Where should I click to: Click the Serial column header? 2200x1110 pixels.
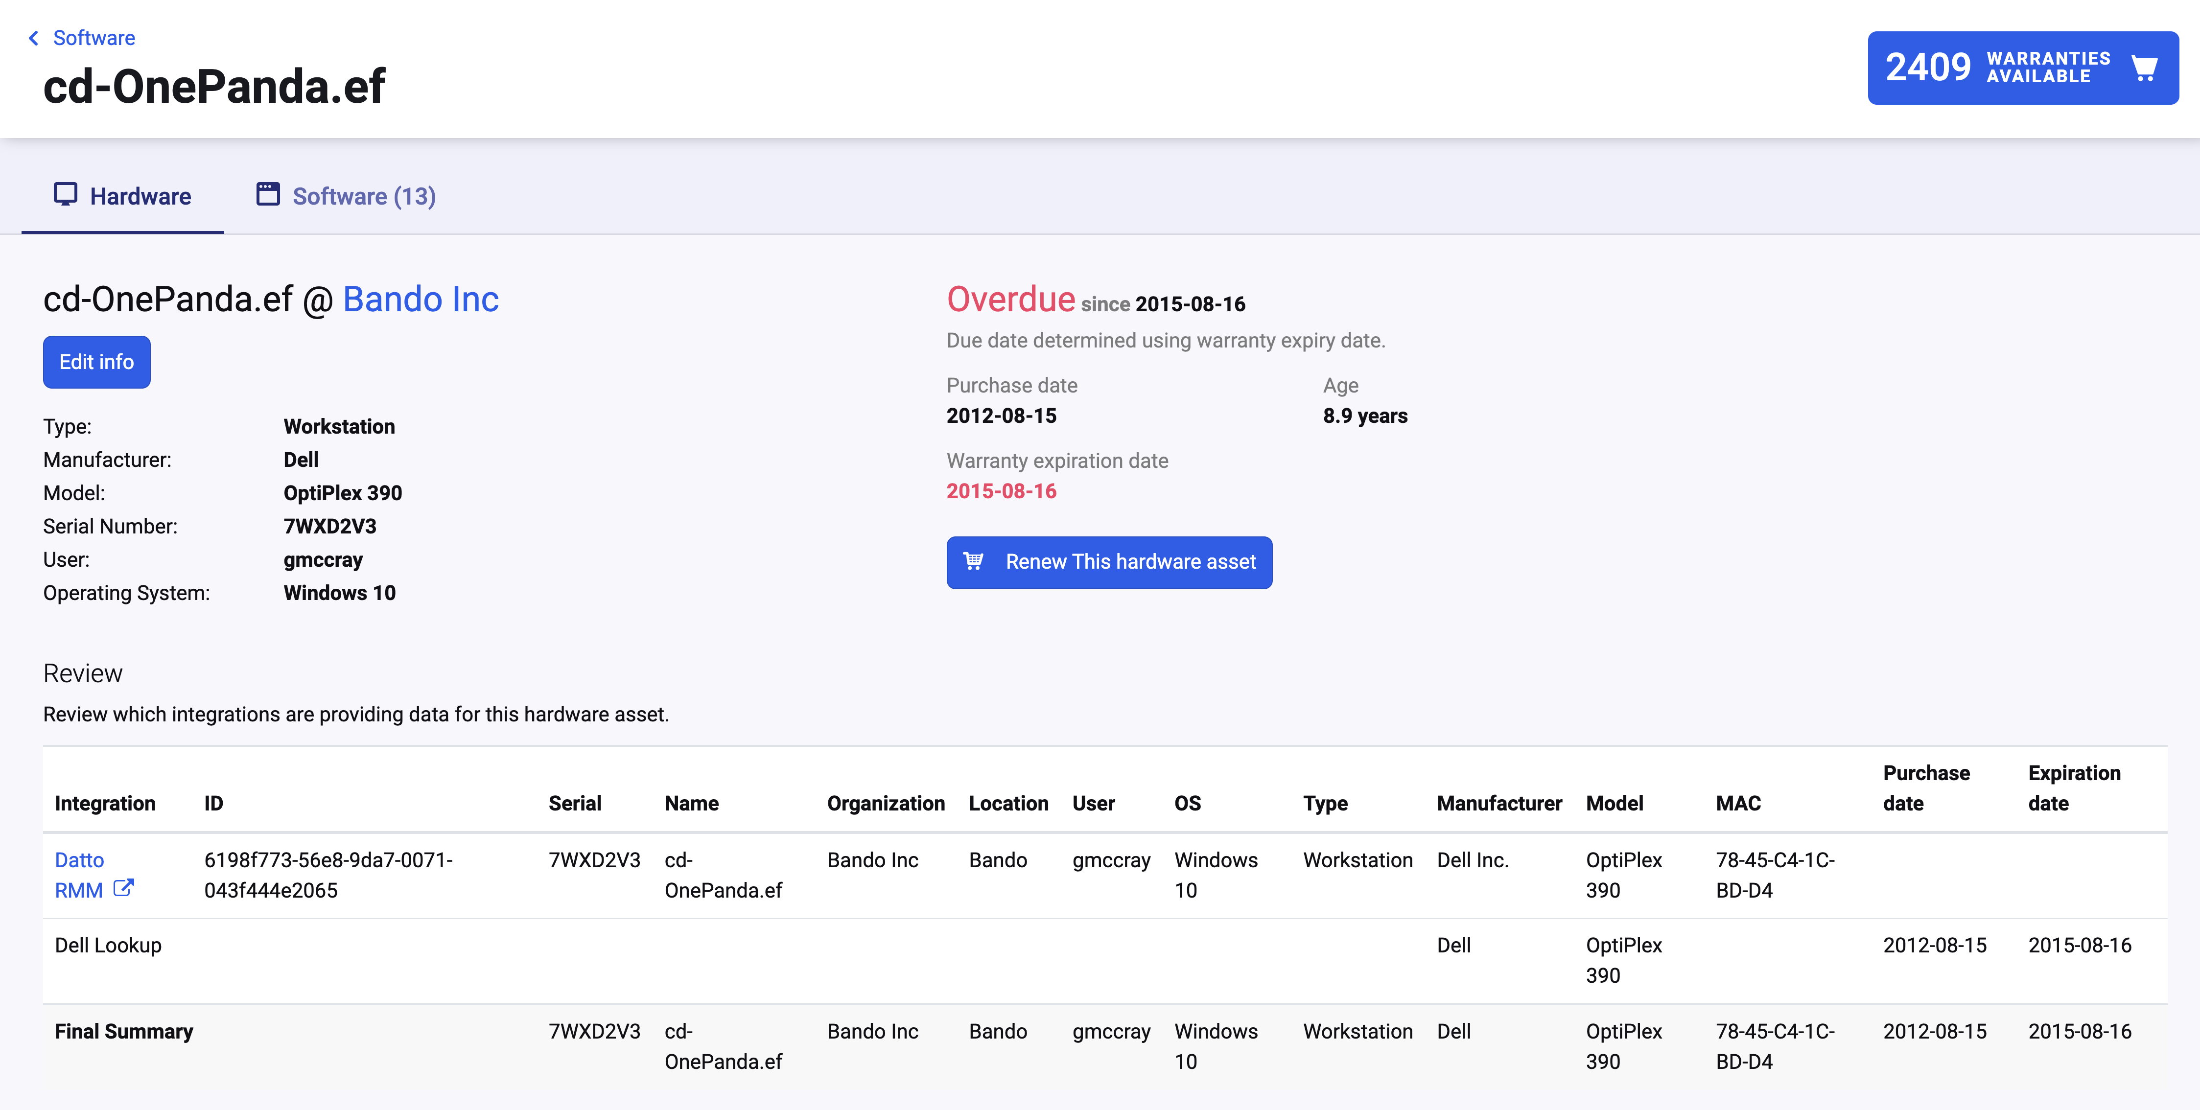[x=575, y=804]
